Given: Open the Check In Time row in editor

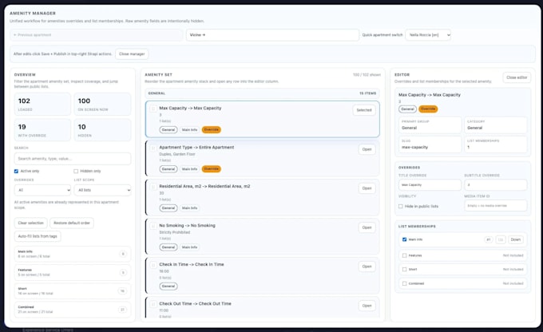Looking at the screenshot, I should [367, 267].
